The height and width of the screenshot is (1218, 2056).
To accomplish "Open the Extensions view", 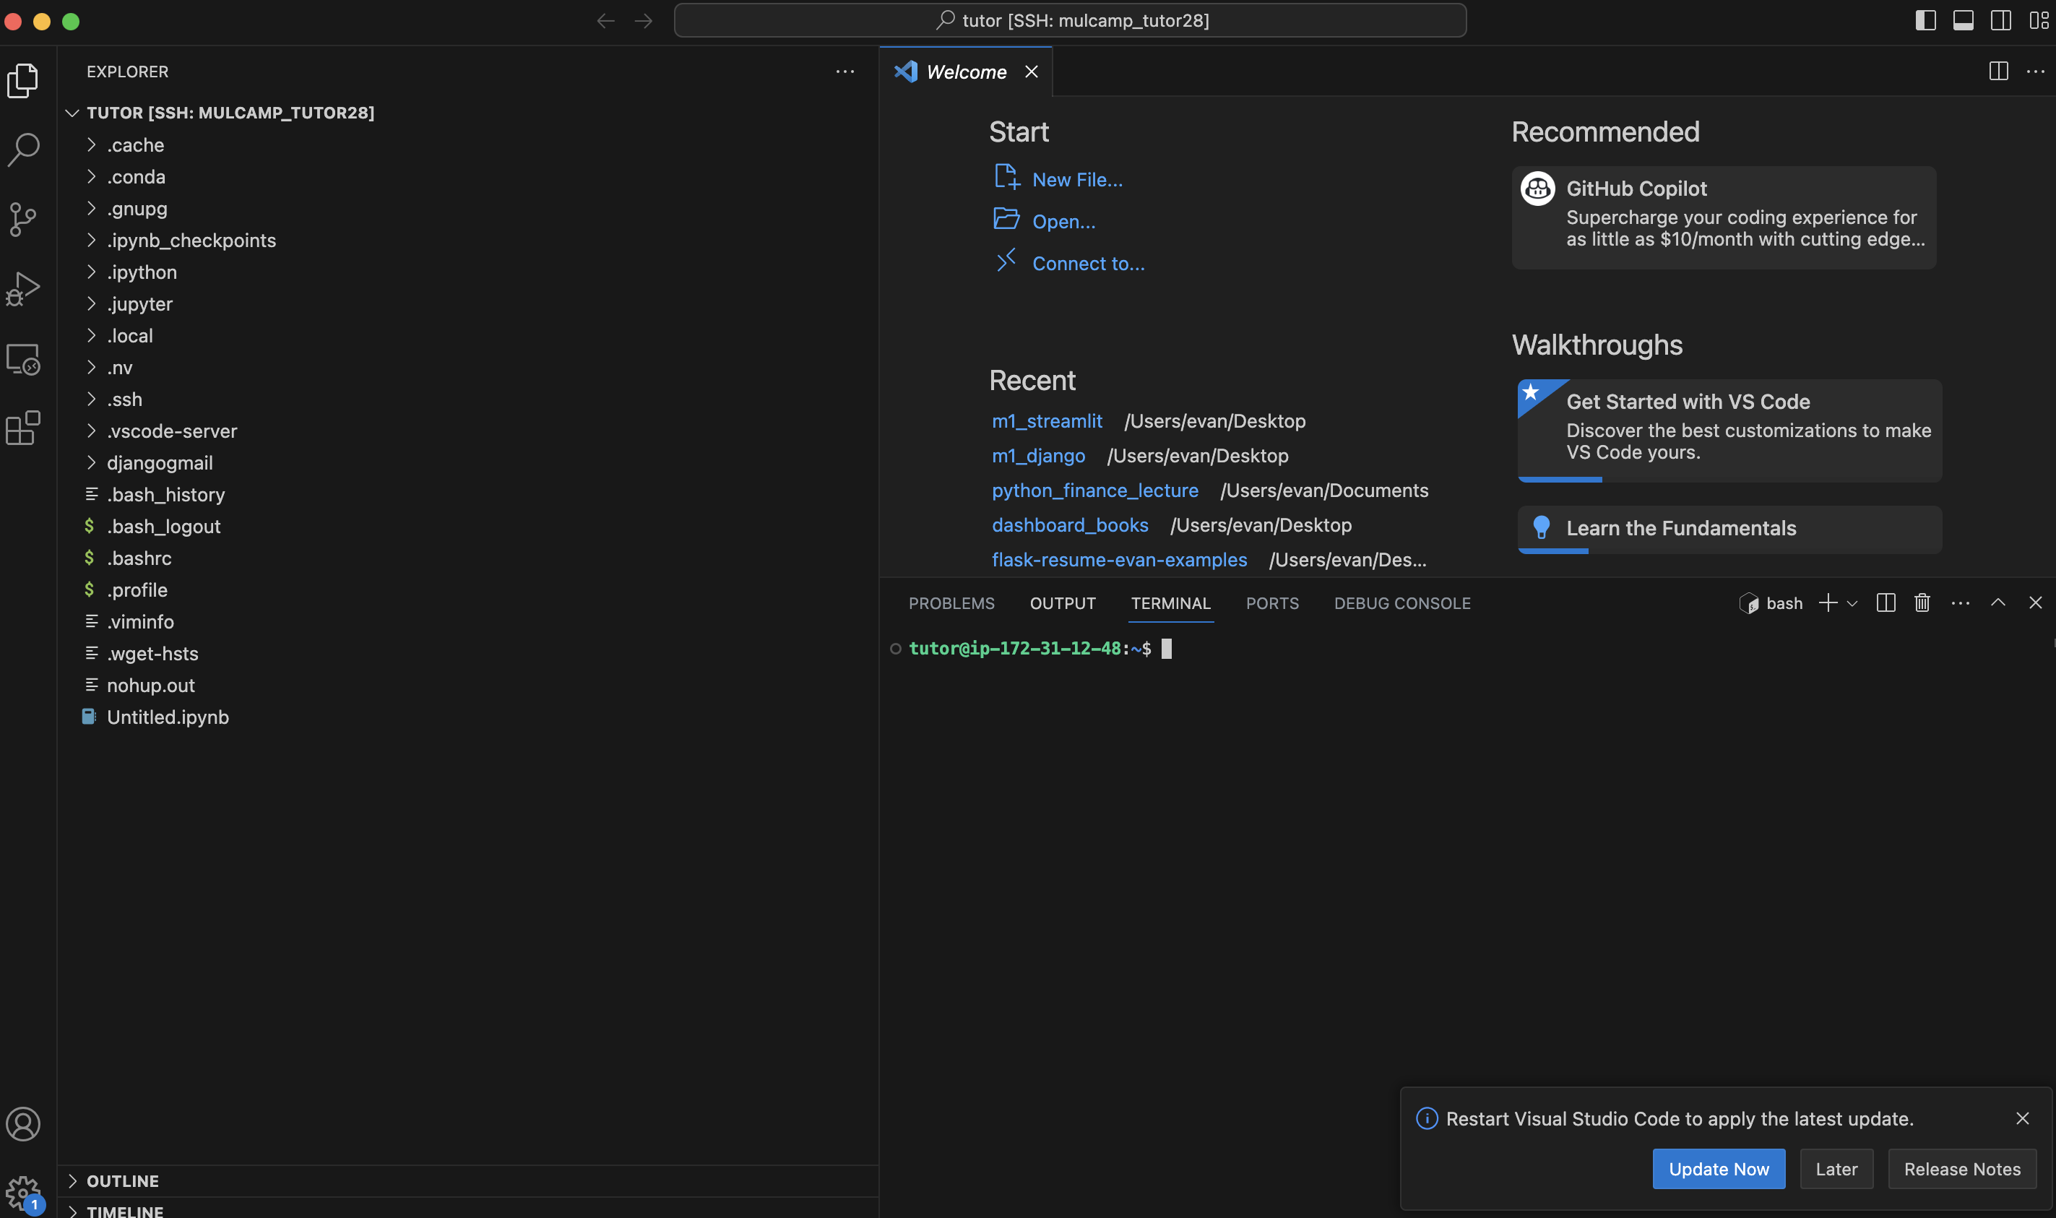I will pos(23,428).
